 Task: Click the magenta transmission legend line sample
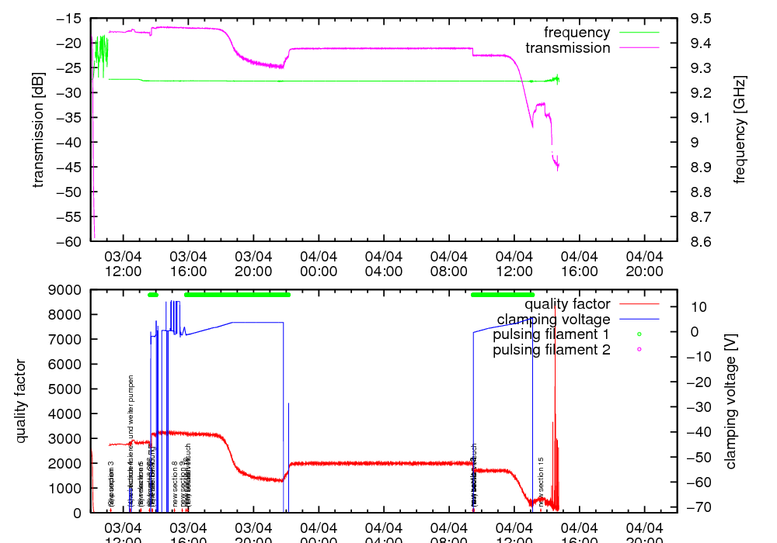638,47
